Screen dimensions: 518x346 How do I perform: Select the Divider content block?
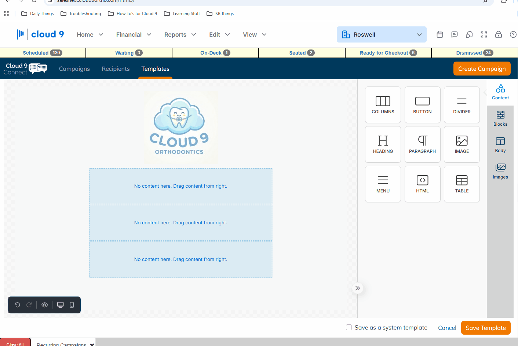(x=462, y=105)
